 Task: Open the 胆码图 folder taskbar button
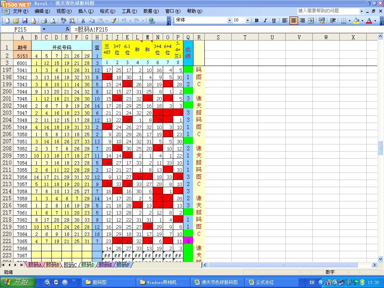(x=108, y=282)
